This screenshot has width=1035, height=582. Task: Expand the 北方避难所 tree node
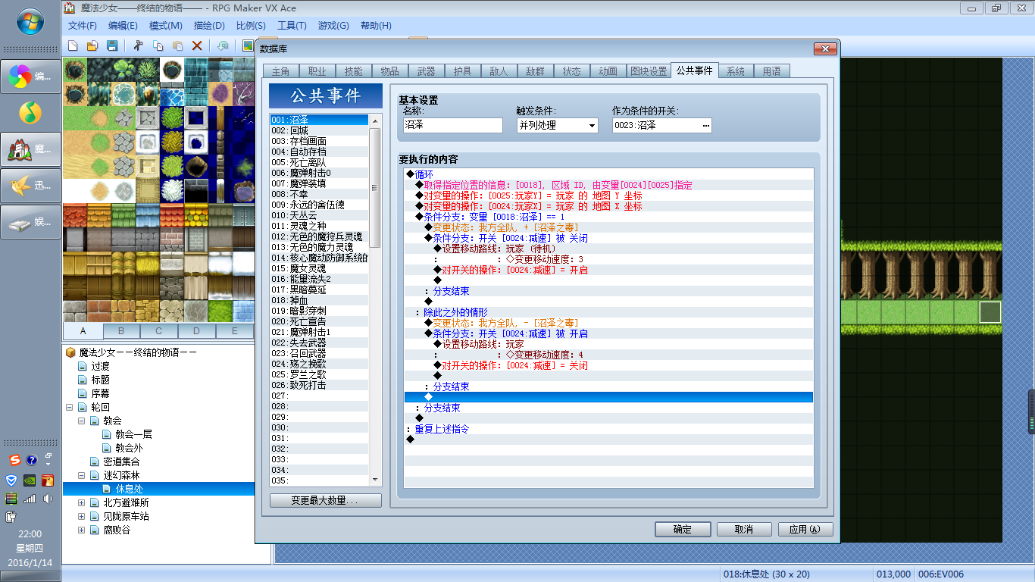click(82, 502)
